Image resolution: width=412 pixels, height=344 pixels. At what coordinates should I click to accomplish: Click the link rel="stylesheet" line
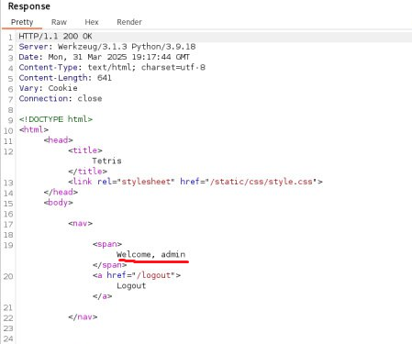tap(195, 182)
